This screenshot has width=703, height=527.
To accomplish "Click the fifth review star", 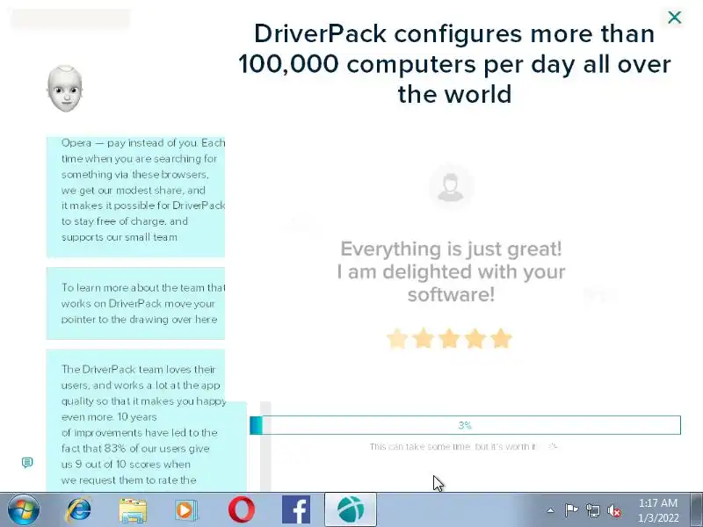I will (x=501, y=339).
